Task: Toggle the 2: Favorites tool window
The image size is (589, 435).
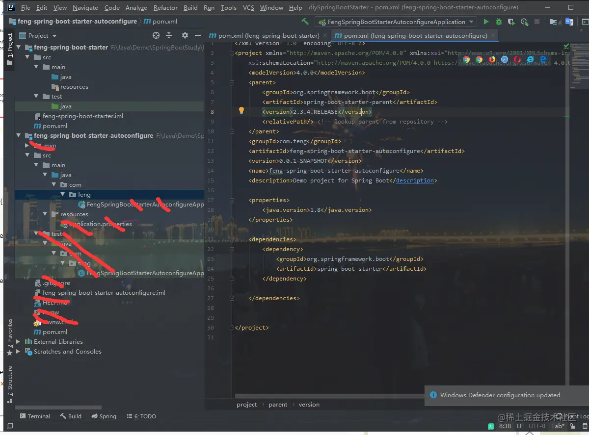Action: [x=9, y=337]
